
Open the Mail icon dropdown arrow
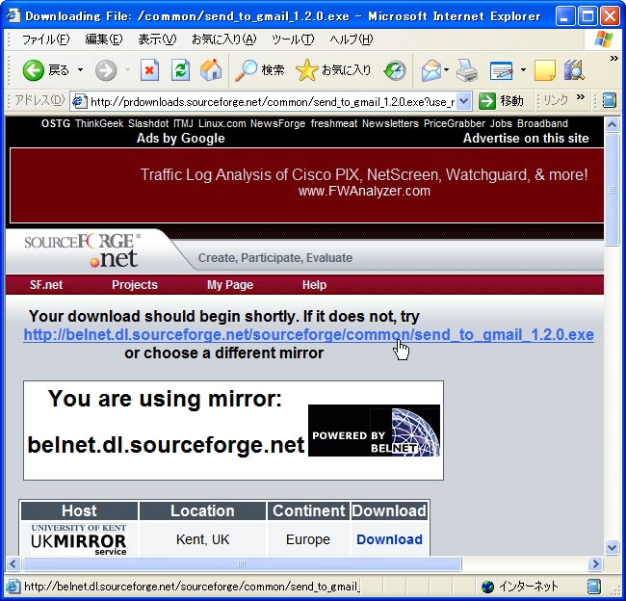pos(446,70)
